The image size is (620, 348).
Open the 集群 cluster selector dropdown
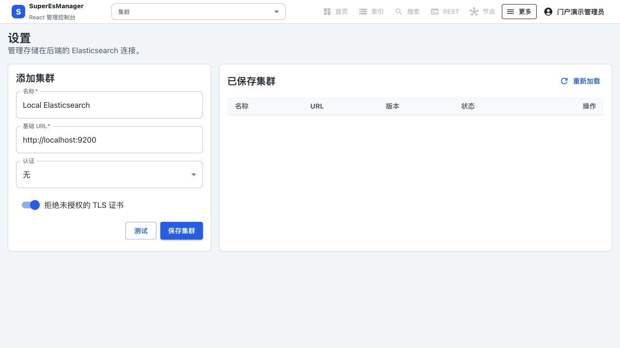(199, 12)
